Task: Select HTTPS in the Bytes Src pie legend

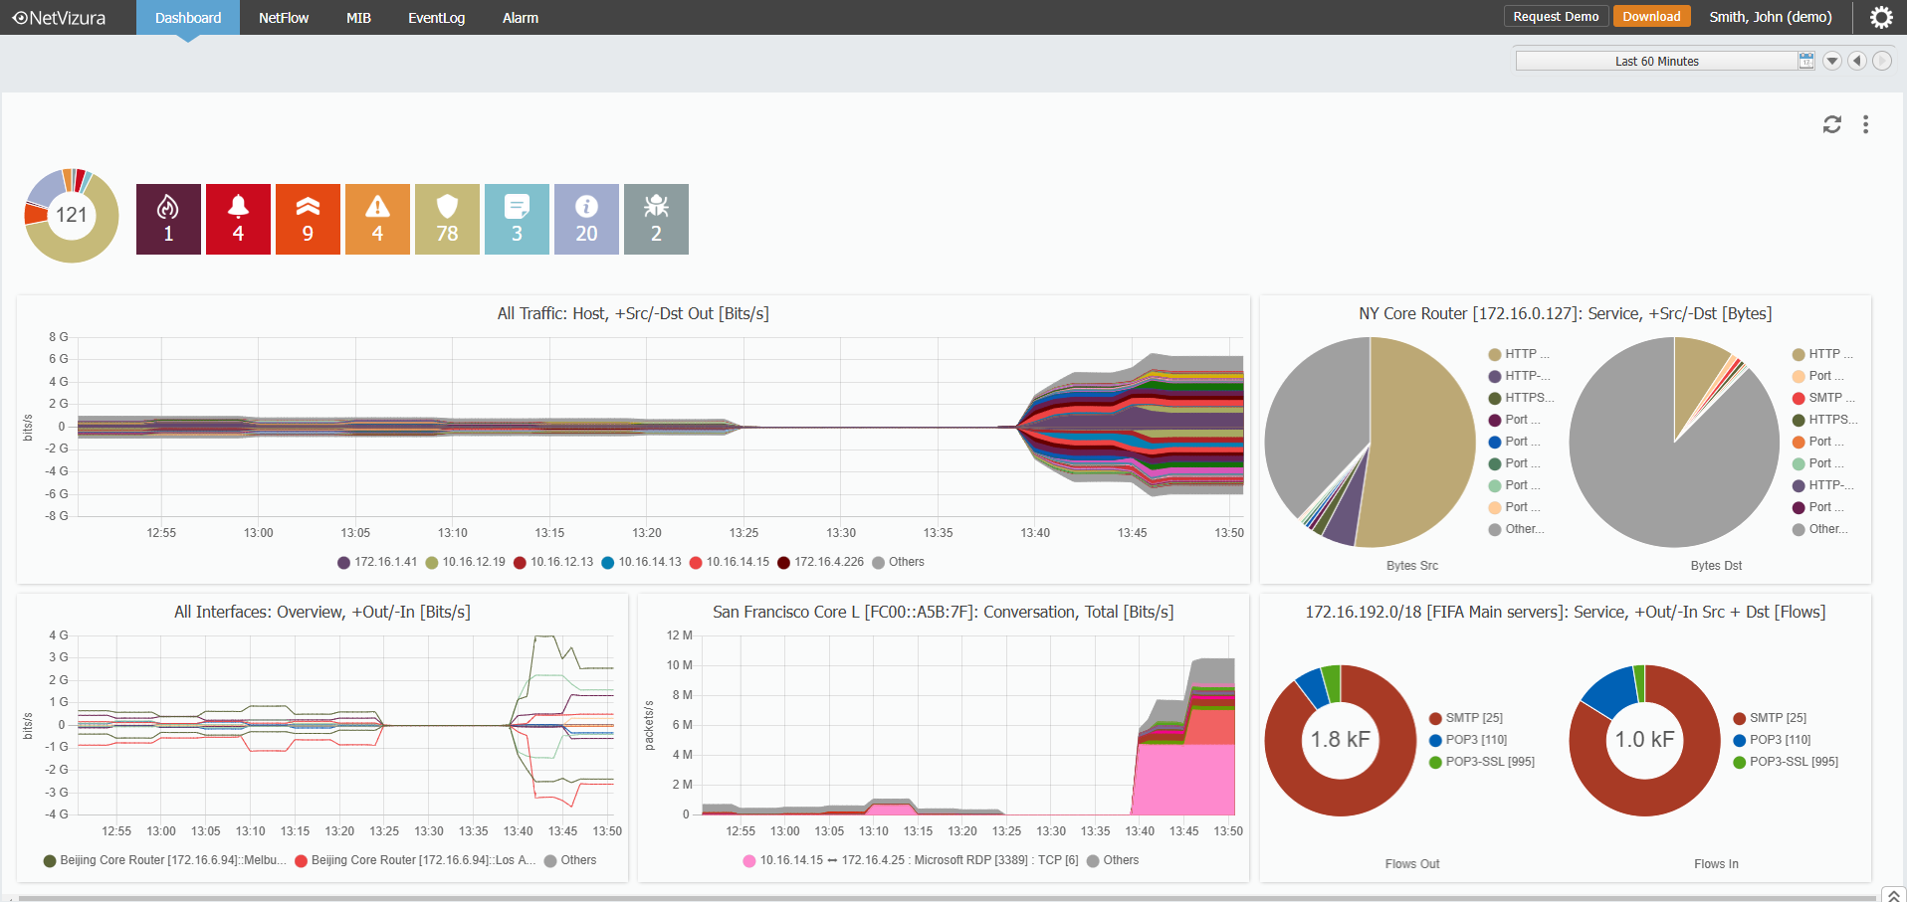Action: [x=1521, y=398]
